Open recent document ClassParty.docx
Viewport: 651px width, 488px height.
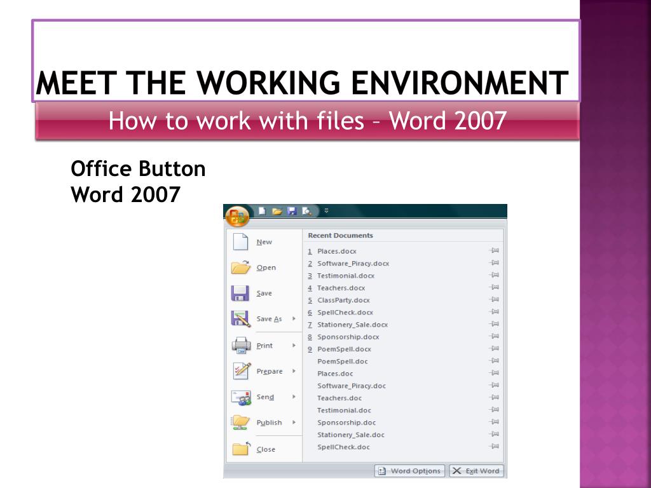343,300
